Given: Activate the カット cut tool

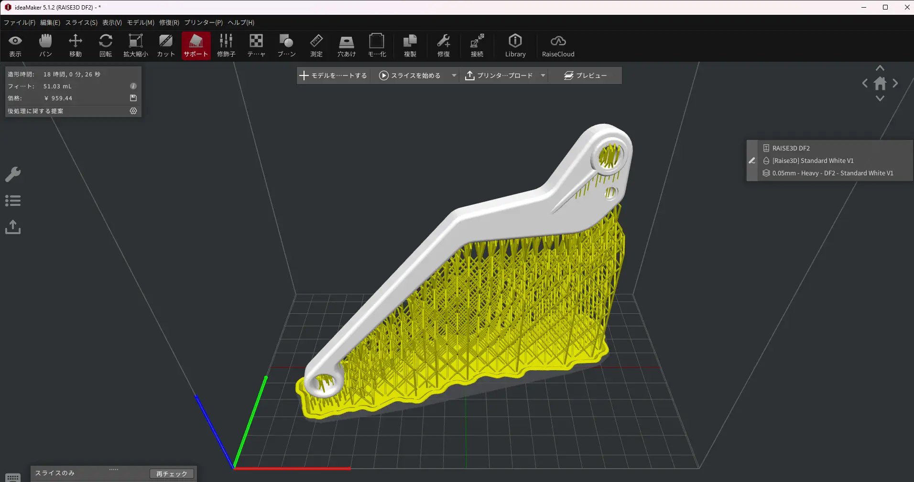Looking at the screenshot, I should click(x=166, y=46).
